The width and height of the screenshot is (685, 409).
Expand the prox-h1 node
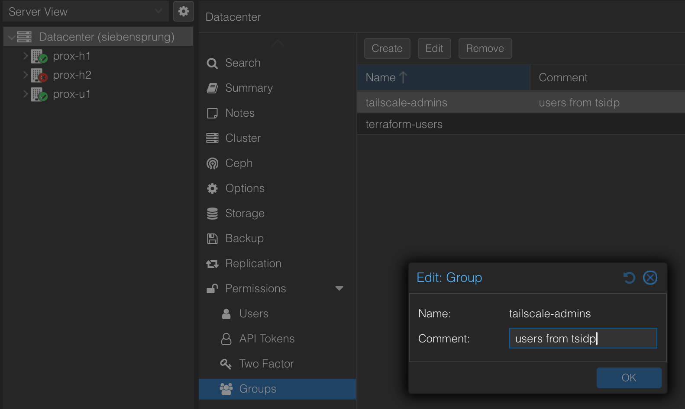(25, 56)
